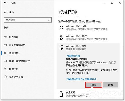The image size is (125, 101).
Task: Click the USB security key icon
Action: 61,94
